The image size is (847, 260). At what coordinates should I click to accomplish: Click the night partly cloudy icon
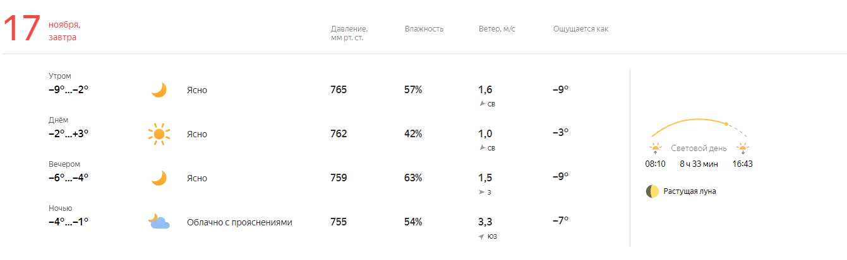(x=159, y=222)
